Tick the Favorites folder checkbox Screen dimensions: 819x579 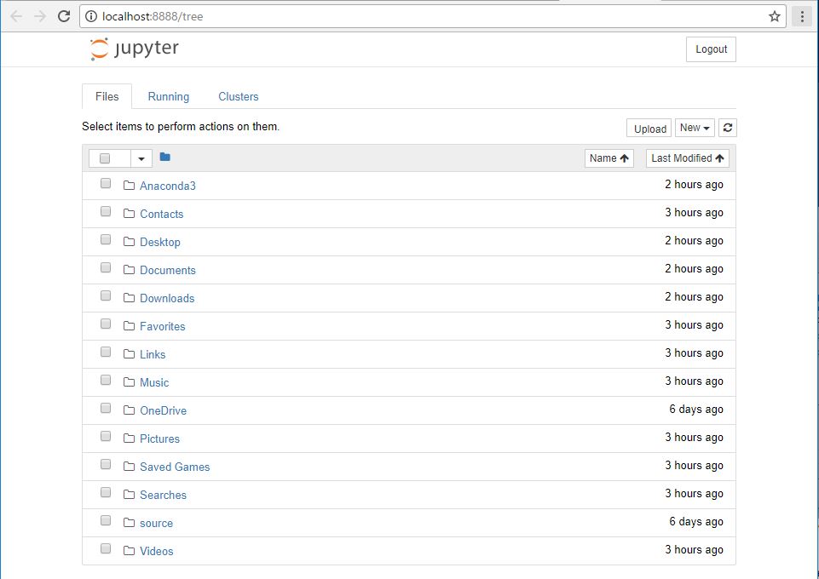[106, 324]
